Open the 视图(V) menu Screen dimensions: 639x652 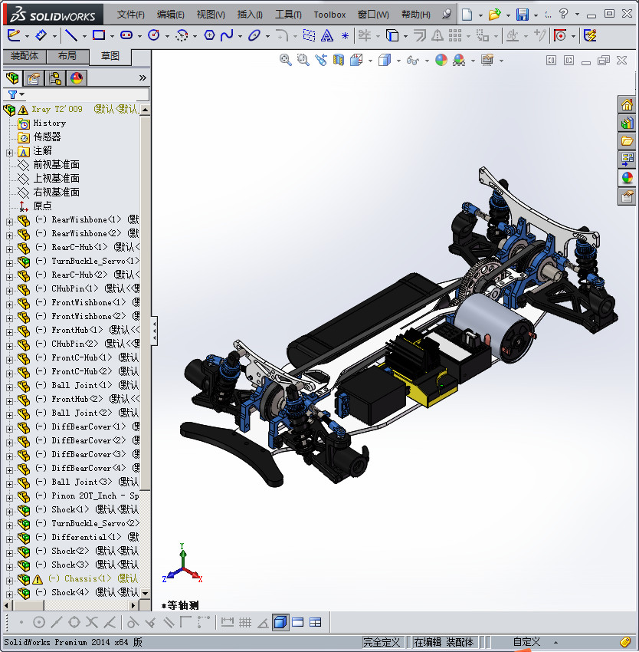point(211,15)
